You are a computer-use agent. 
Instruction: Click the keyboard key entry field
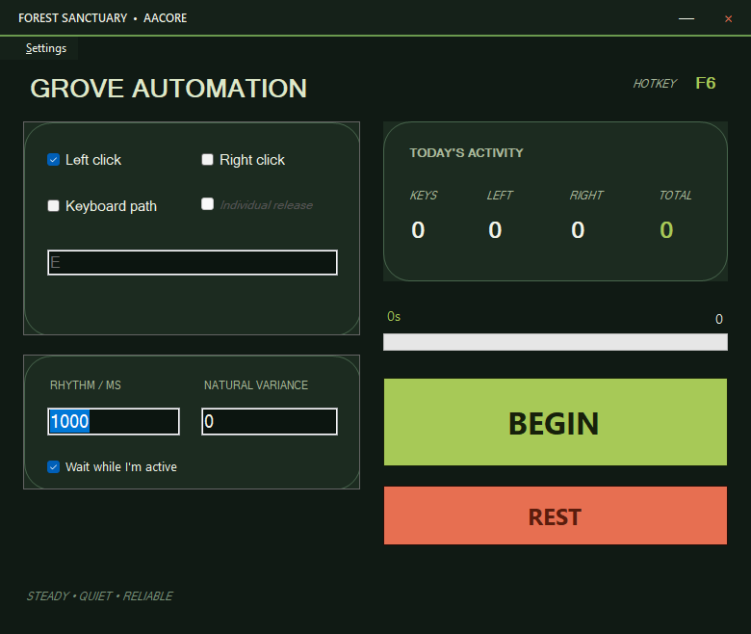pos(193,263)
